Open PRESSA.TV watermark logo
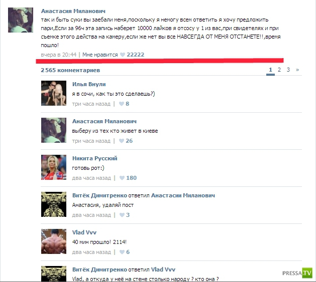316x282 pixels. (297, 273)
